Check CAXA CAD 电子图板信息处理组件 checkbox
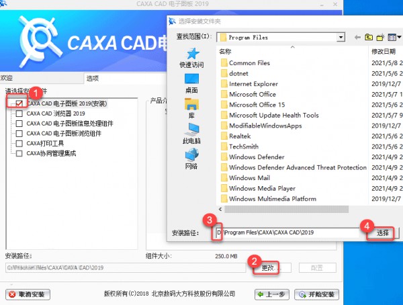The image size is (403, 305). click(x=19, y=124)
